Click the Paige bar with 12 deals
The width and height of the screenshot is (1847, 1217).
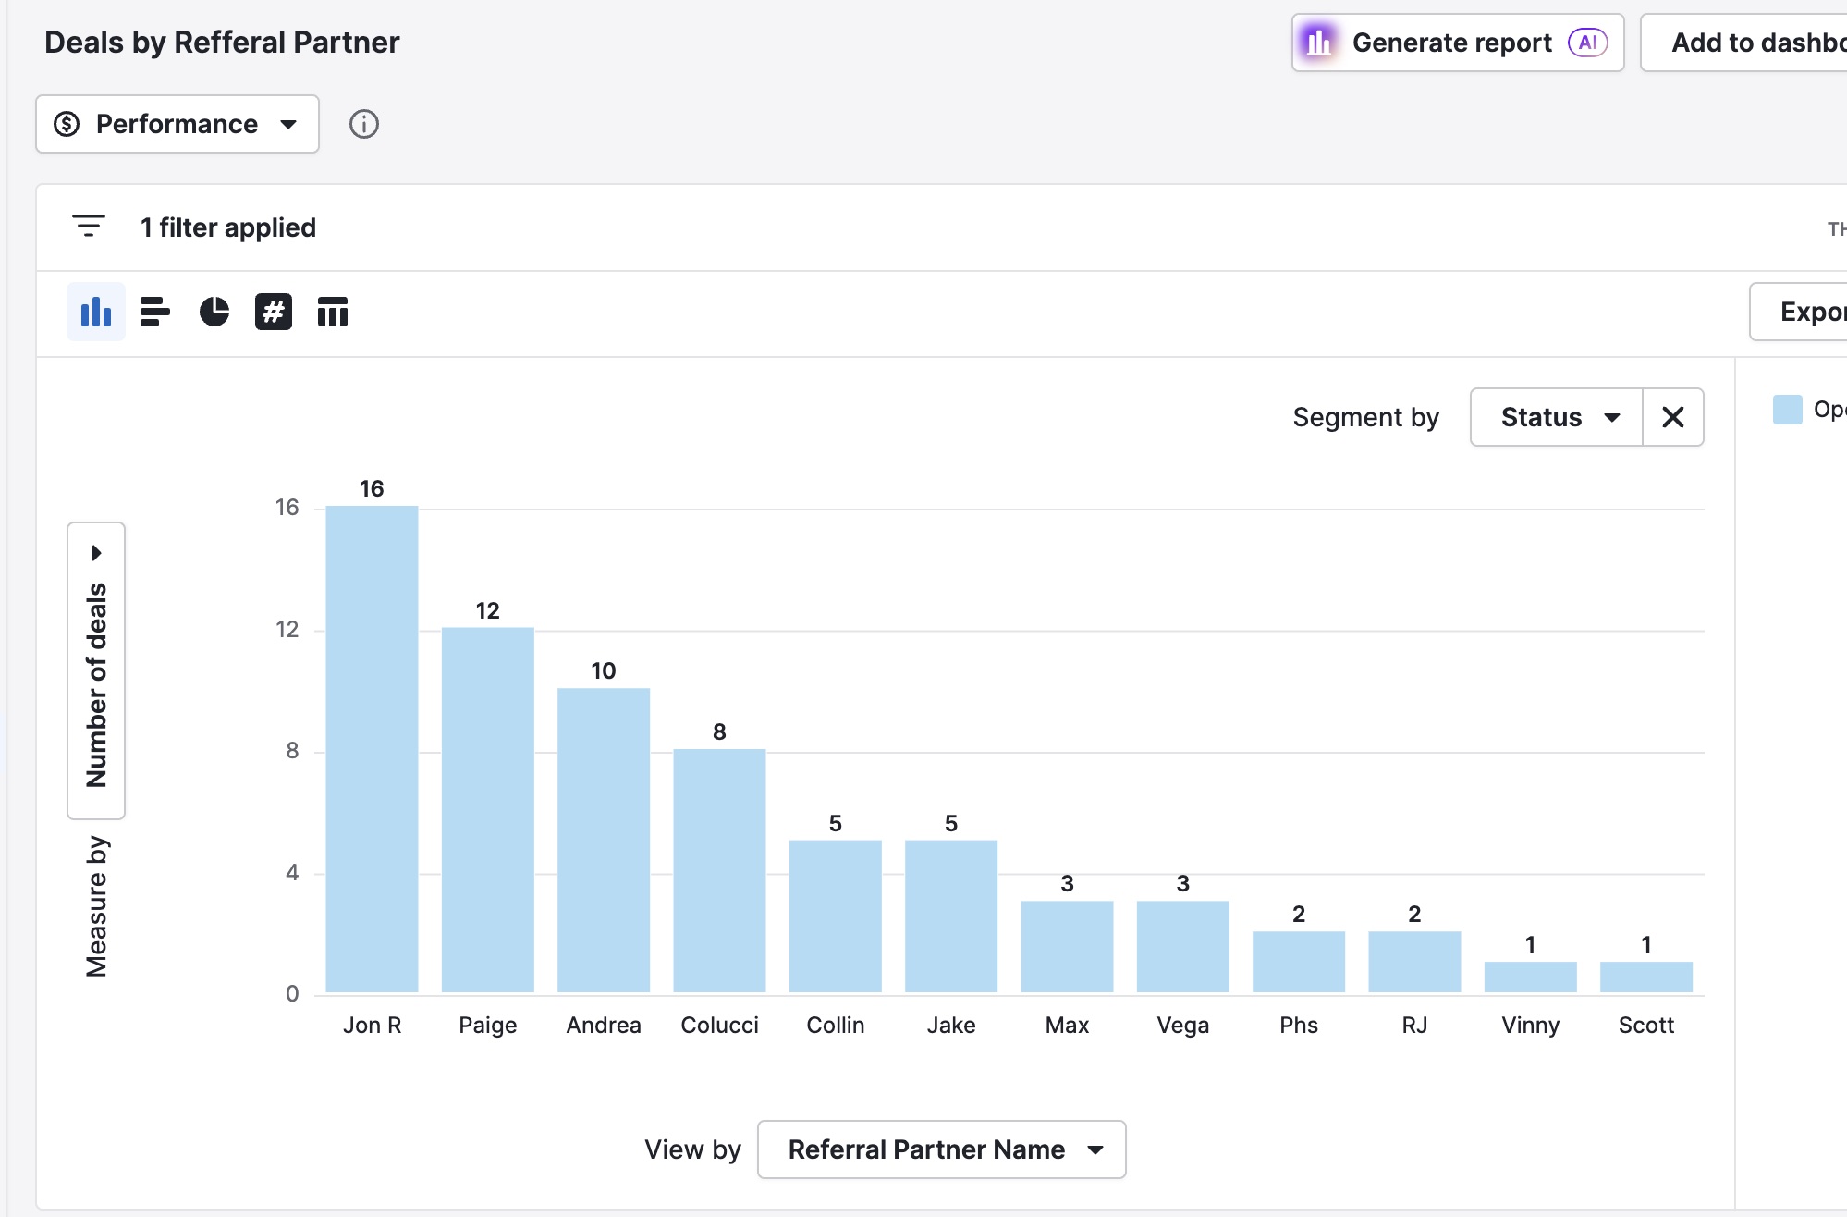[x=488, y=811]
